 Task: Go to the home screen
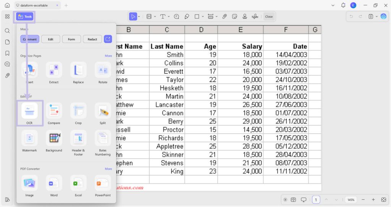(x=8, y=5)
